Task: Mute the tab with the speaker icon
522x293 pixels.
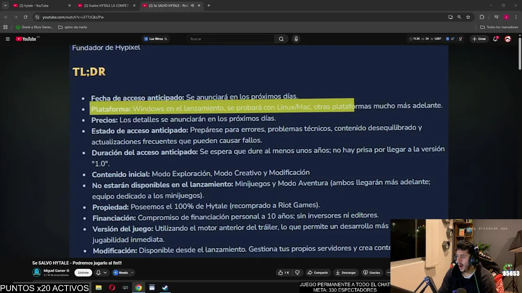Action: [x=192, y=5]
